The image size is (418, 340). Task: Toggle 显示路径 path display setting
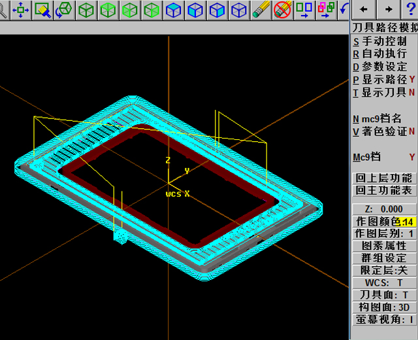384,79
